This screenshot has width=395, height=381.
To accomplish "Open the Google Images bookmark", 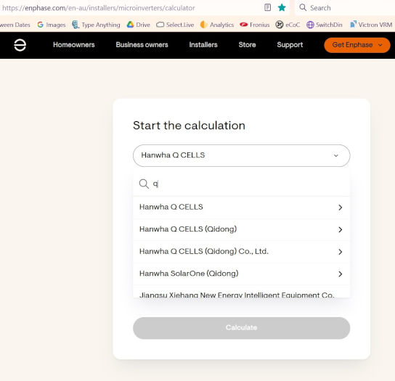I will point(52,25).
